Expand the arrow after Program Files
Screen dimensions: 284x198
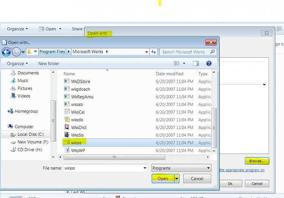click(69, 52)
